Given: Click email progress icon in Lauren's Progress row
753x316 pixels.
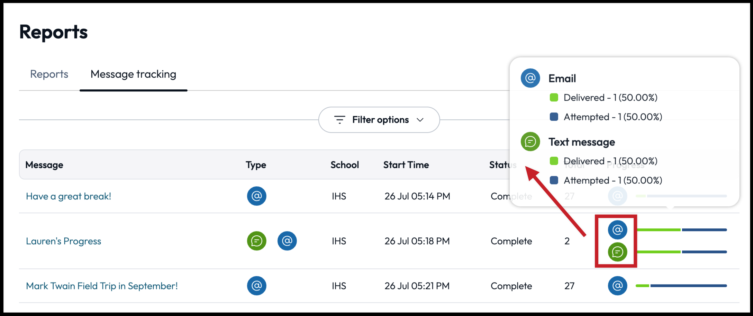Looking at the screenshot, I should (617, 230).
